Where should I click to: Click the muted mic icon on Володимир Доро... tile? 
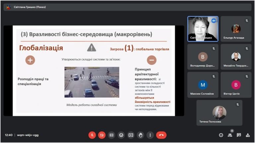click(x=214, y=49)
